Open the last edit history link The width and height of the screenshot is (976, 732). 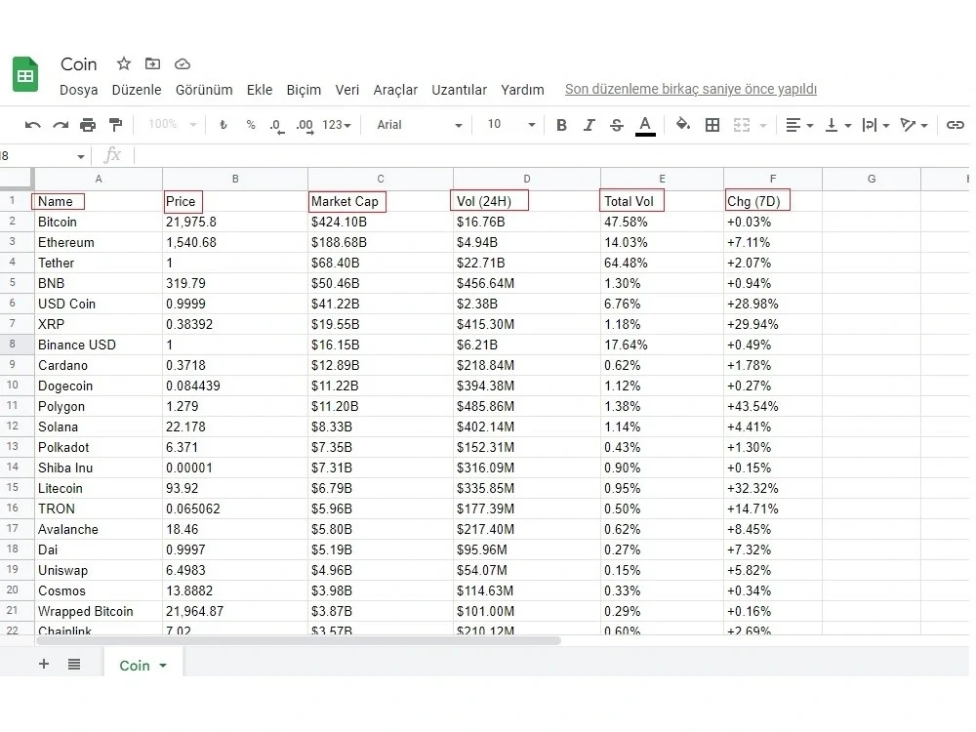[691, 89]
